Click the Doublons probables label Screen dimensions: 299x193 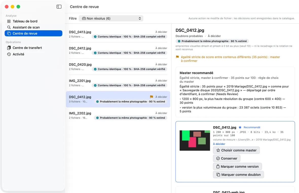click(189, 36)
